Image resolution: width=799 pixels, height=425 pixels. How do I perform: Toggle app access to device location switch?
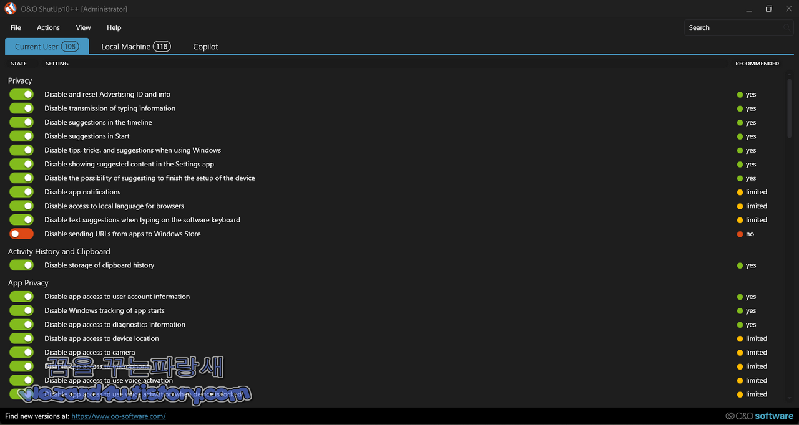pos(21,338)
